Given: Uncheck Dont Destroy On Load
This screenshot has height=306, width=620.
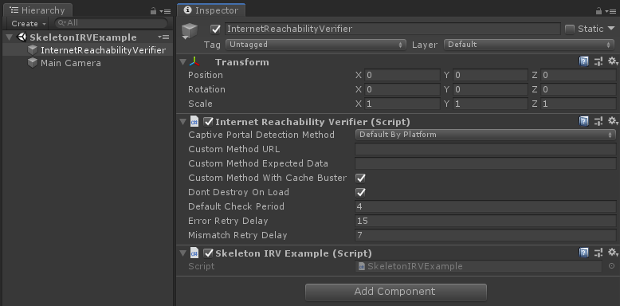Looking at the screenshot, I should pyautogui.click(x=360, y=193).
